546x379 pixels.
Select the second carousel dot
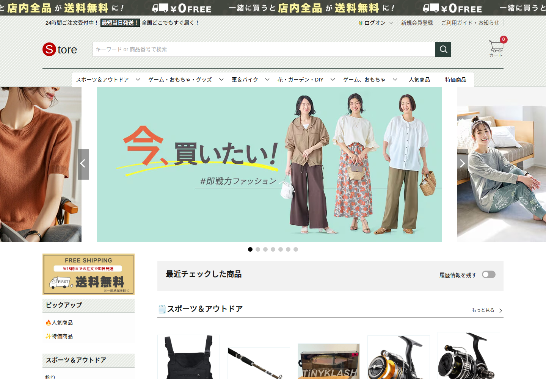(x=258, y=249)
